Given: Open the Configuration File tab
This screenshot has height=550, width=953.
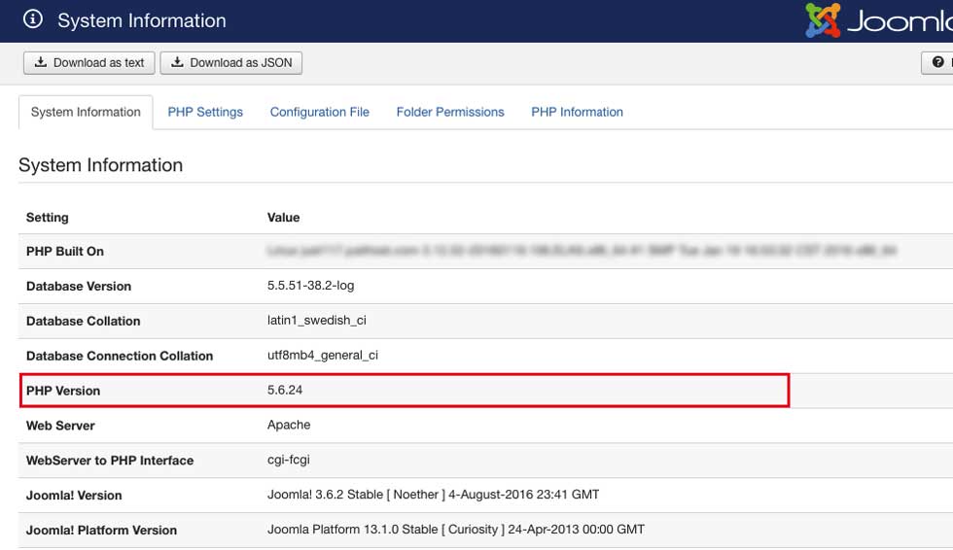Looking at the screenshot, I should click(320, 113).
